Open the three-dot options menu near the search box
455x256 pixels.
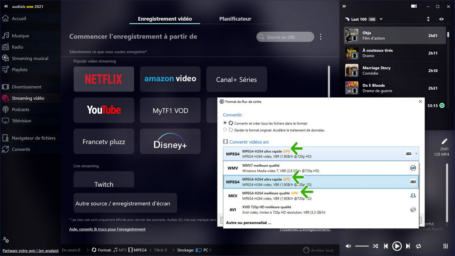(321, 37)
